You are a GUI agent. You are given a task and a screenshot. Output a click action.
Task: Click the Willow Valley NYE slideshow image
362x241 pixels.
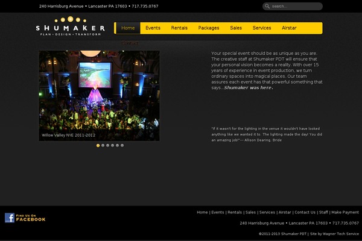99,96
